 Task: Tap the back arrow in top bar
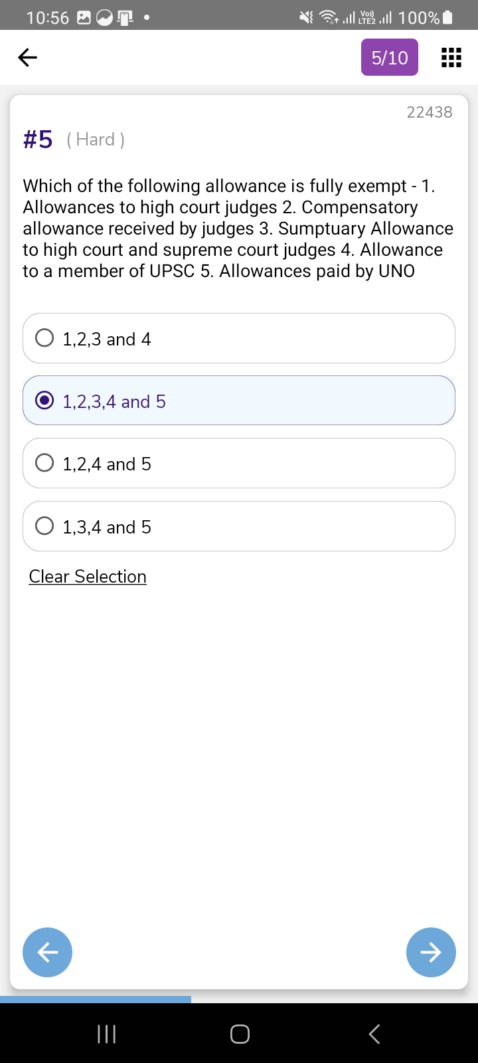tap(27, 58)
